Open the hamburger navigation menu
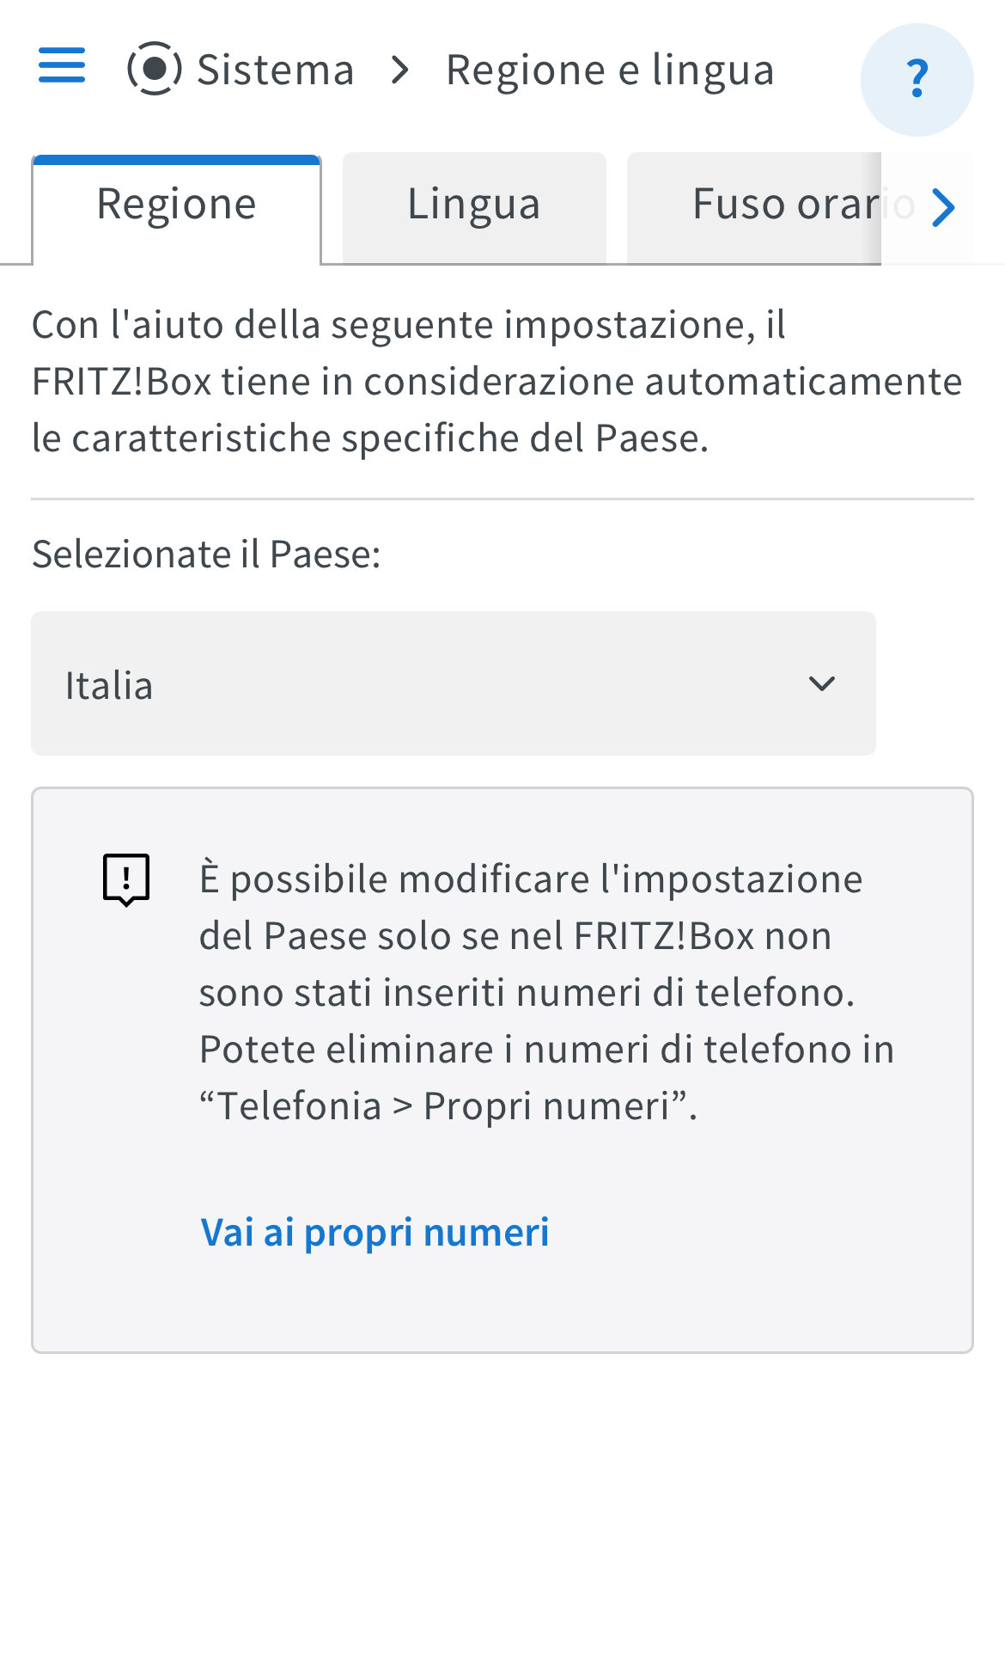Screen dimensions: 1005x1672 pyautogui.click(x=62, y=66)
